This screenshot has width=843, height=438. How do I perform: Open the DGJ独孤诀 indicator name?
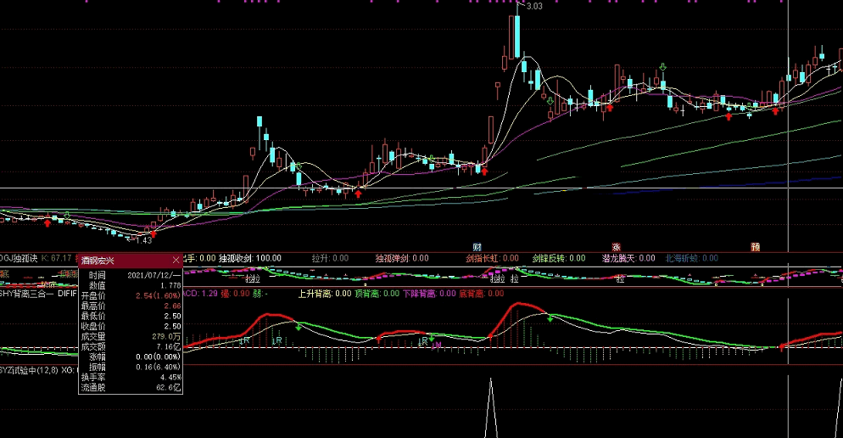pyautogui.click(x=19, y=258)
